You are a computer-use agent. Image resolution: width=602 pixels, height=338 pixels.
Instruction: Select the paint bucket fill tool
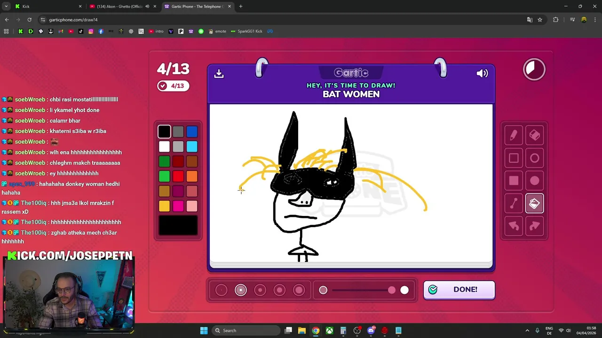(x=535, y=203)
